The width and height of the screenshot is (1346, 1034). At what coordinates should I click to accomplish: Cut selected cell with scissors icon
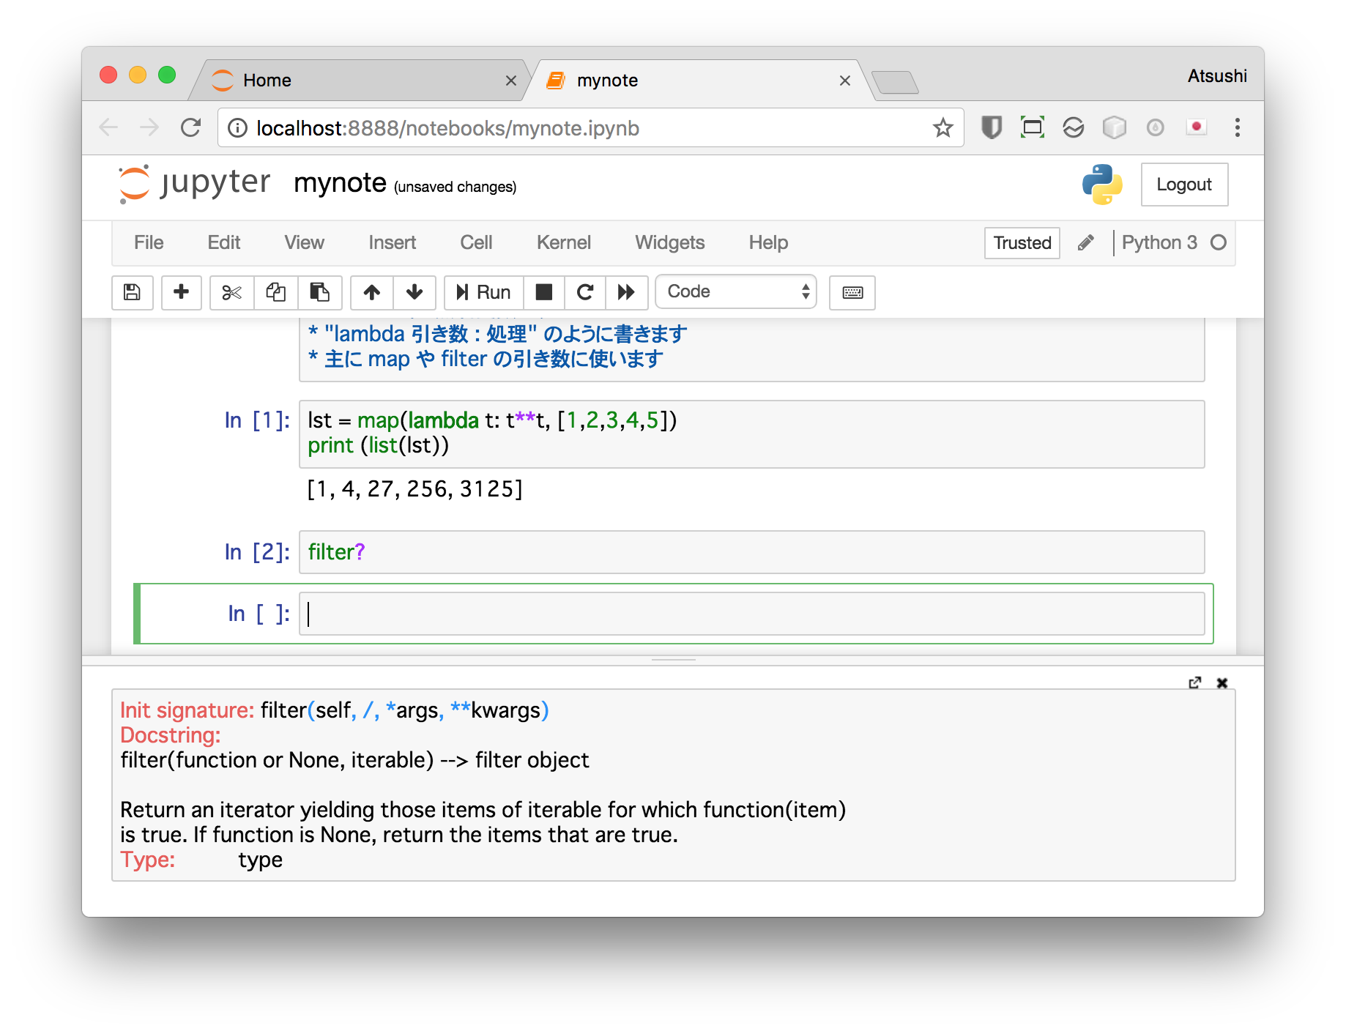(231, 292)
